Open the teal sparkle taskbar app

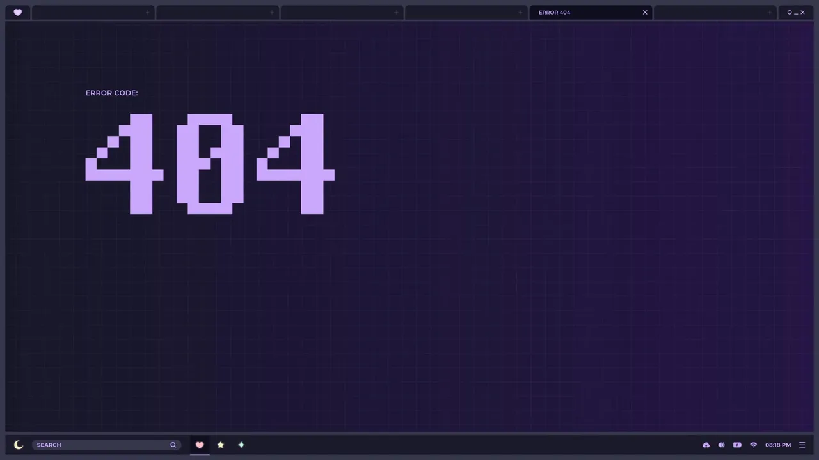tap(241, 445)
